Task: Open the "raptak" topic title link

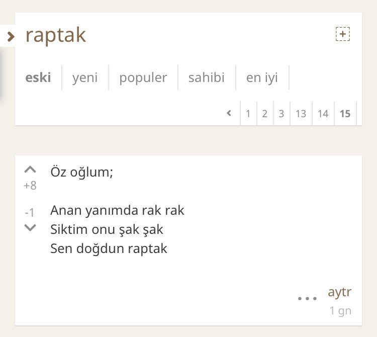Action: 56,35
